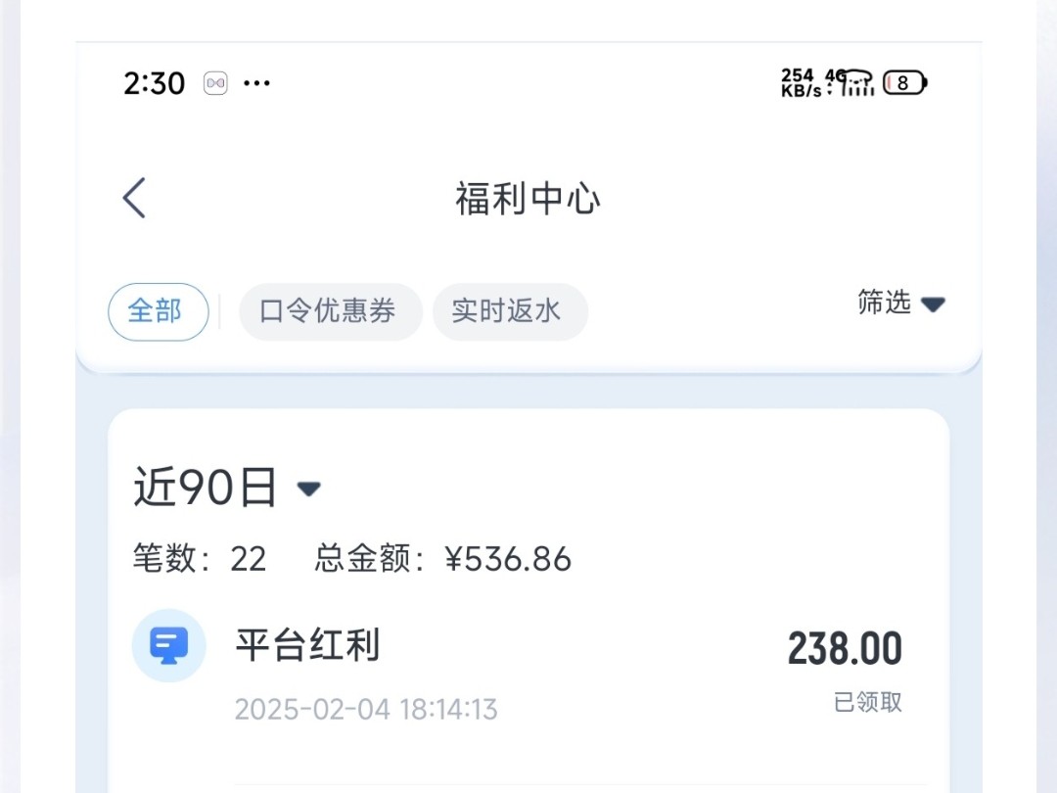1057x793 pixels.
Task: Tap the 近90日 date range label
Action: coord(206,488)
